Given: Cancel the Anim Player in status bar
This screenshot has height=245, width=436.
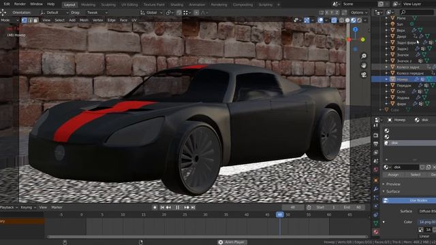Looking at the screenshot, I should [x=221, y=242].
